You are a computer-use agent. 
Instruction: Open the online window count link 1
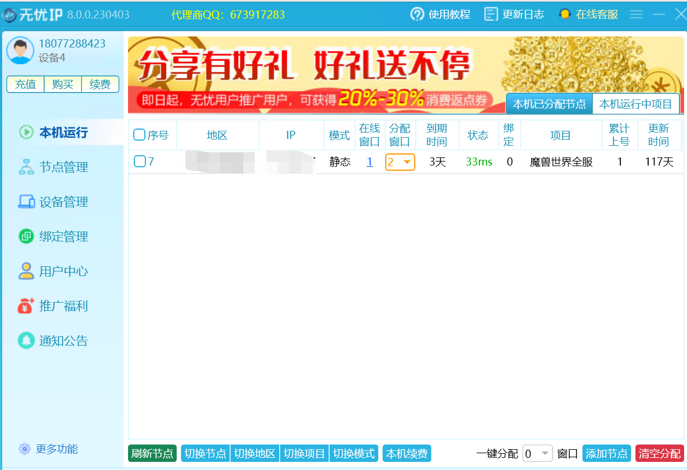(x=370, y=162)
